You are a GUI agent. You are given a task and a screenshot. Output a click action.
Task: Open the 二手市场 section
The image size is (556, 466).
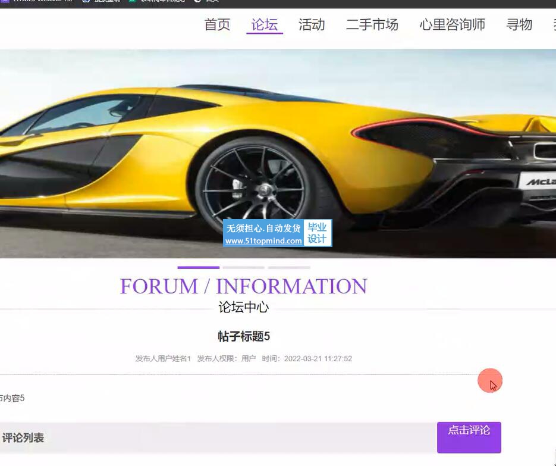[x=372, y=25]
